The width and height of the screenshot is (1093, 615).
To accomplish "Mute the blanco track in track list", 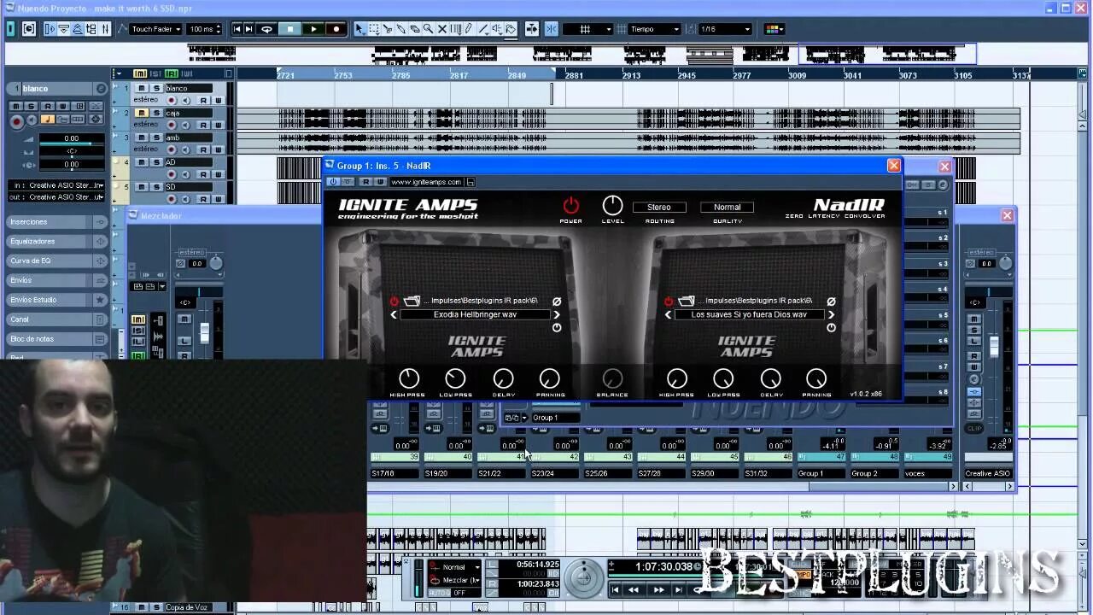I will 142,88.
